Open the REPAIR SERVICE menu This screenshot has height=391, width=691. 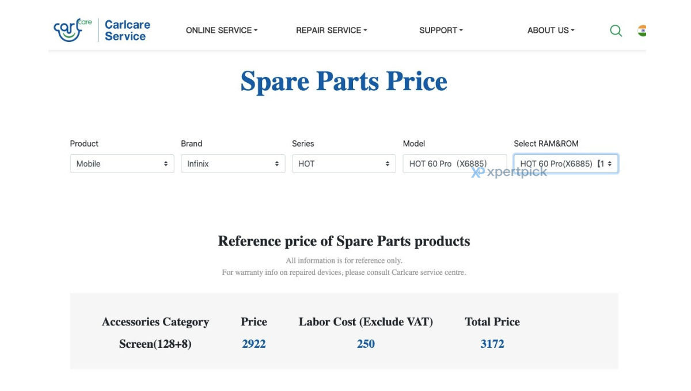[331, 30]
